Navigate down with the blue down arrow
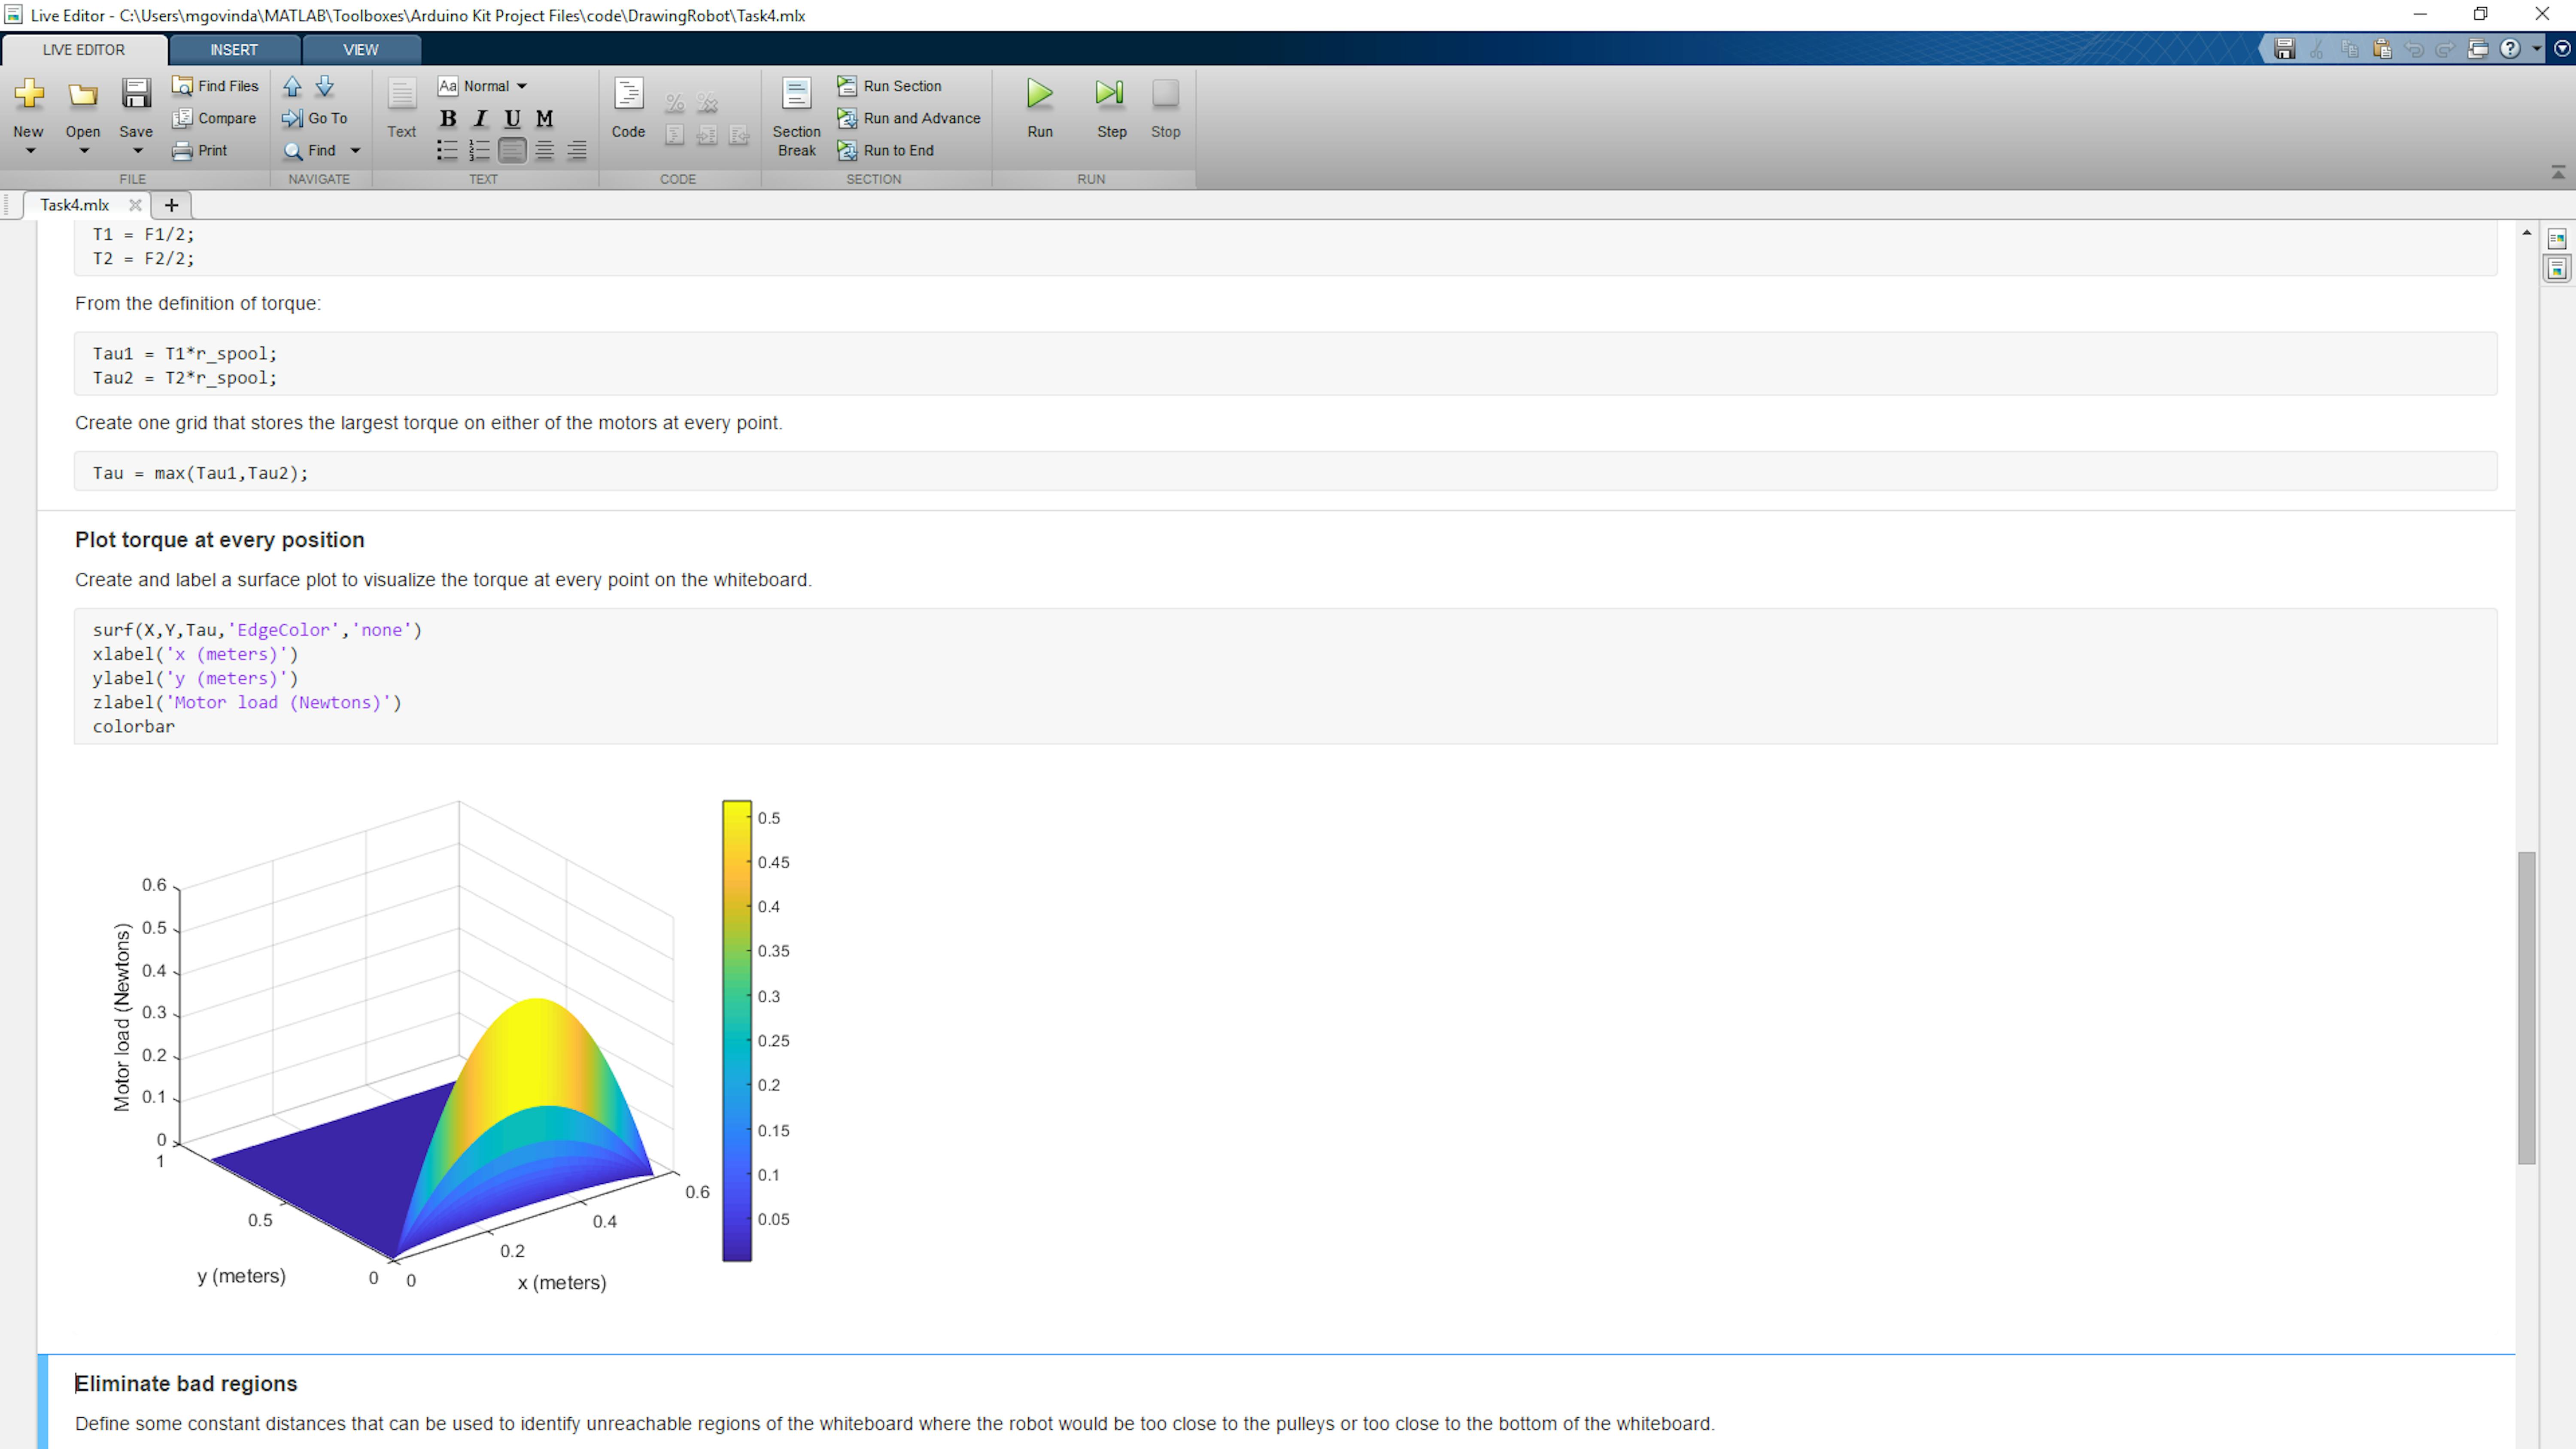Screen dimensions: 2576x1449 [x=325, y=86]
